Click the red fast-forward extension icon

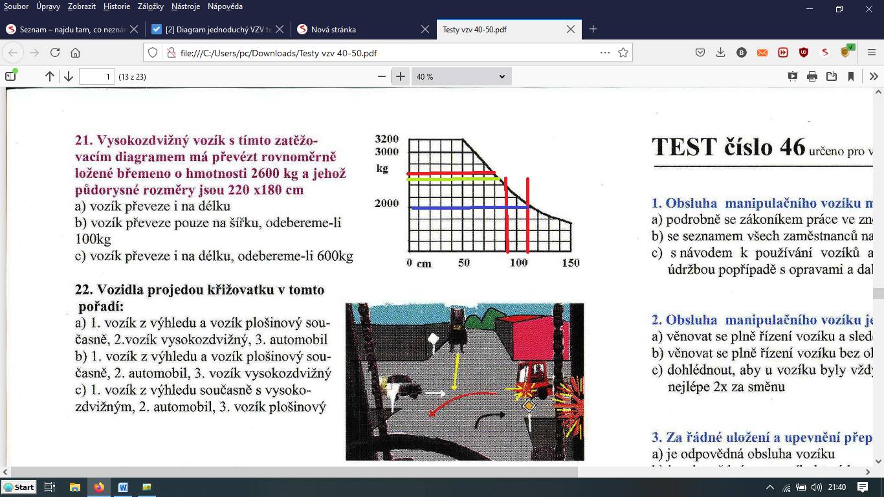(x=783, y=52)
